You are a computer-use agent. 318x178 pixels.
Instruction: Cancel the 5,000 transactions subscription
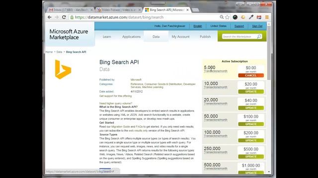251,76
